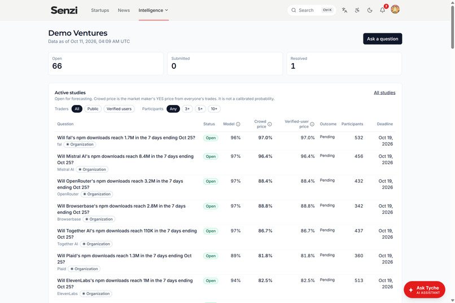Open the Ask Tyche AI assistant

(425, 289)
